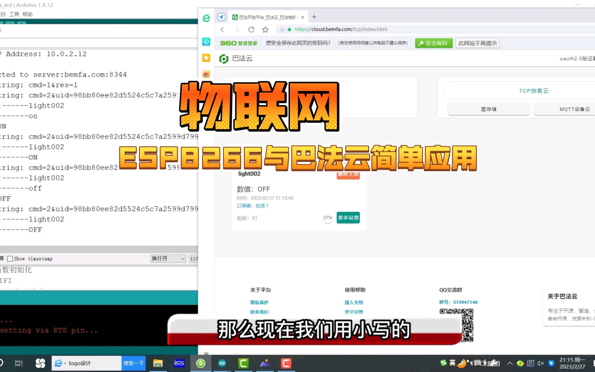Open File Explorer from the taskbar
The image size is (595, 372).
click(x=158, y=363)
